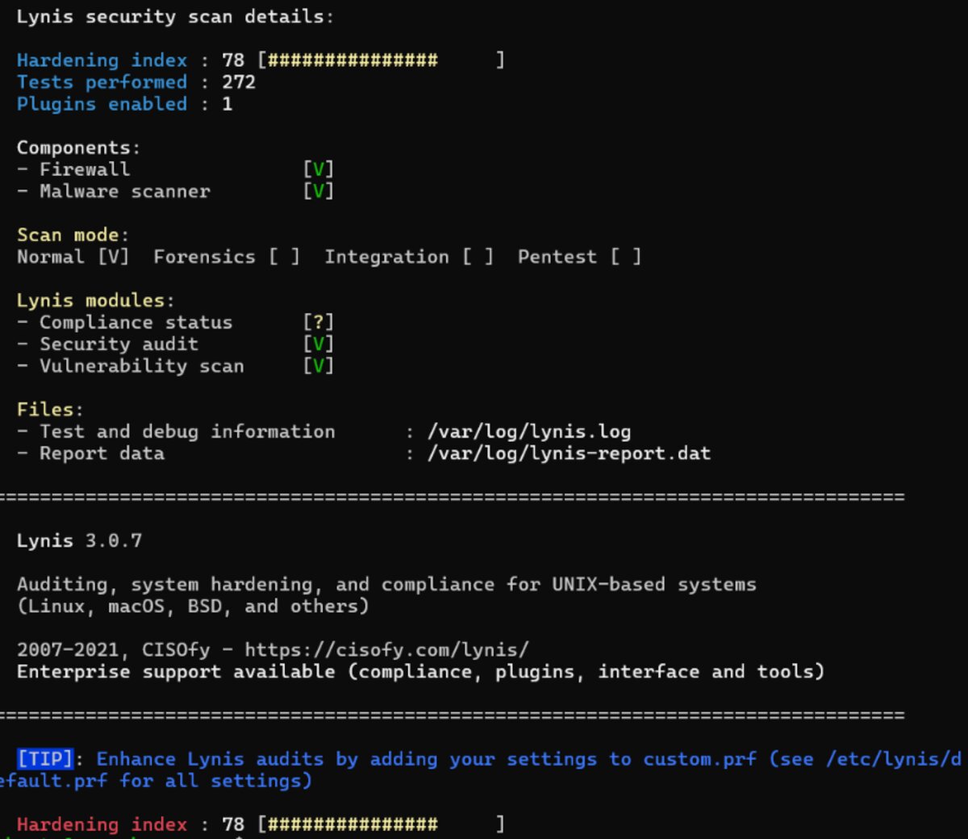Image resolution: width=968 pixels, height=839 pixels.
Task: Click the [V] status beside Security audit
Action: 319,344
